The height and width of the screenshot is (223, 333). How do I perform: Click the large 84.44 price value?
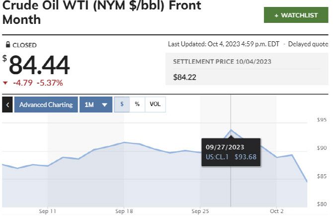click(39, 65)
